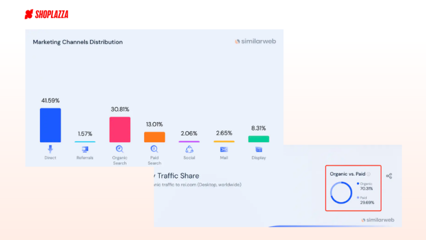Click the 2.65% value label
Viewport: 426px width, 240px height.
(224, 133)
